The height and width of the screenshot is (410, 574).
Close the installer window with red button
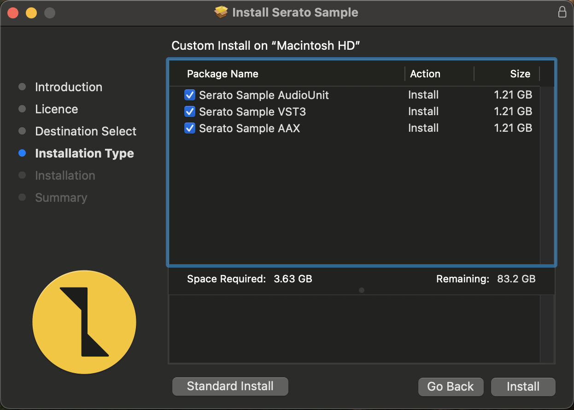[x=13, y=12]
